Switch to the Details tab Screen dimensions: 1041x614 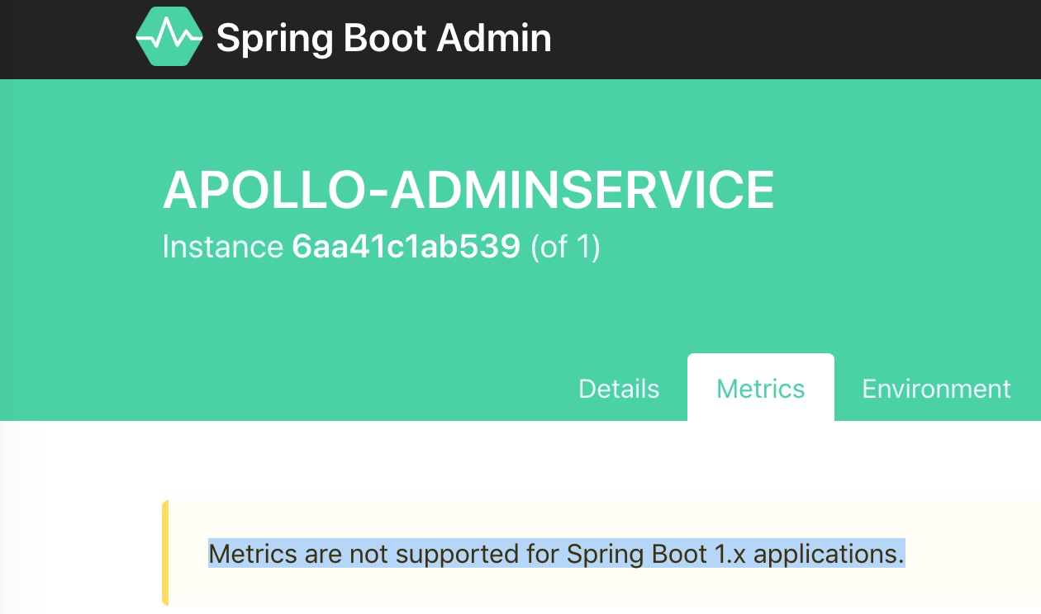coord(618,388)
